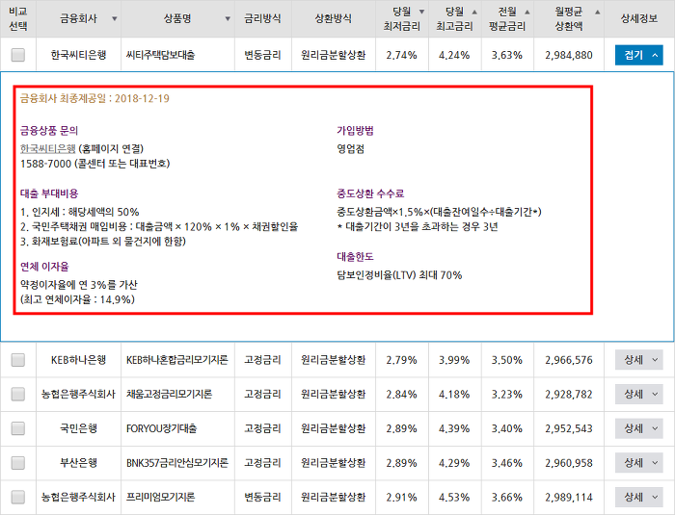The image size is (675, 515).
Task: Expand 상세 for BNK357금리안심모기지론
Action: [x=638, y=463]
